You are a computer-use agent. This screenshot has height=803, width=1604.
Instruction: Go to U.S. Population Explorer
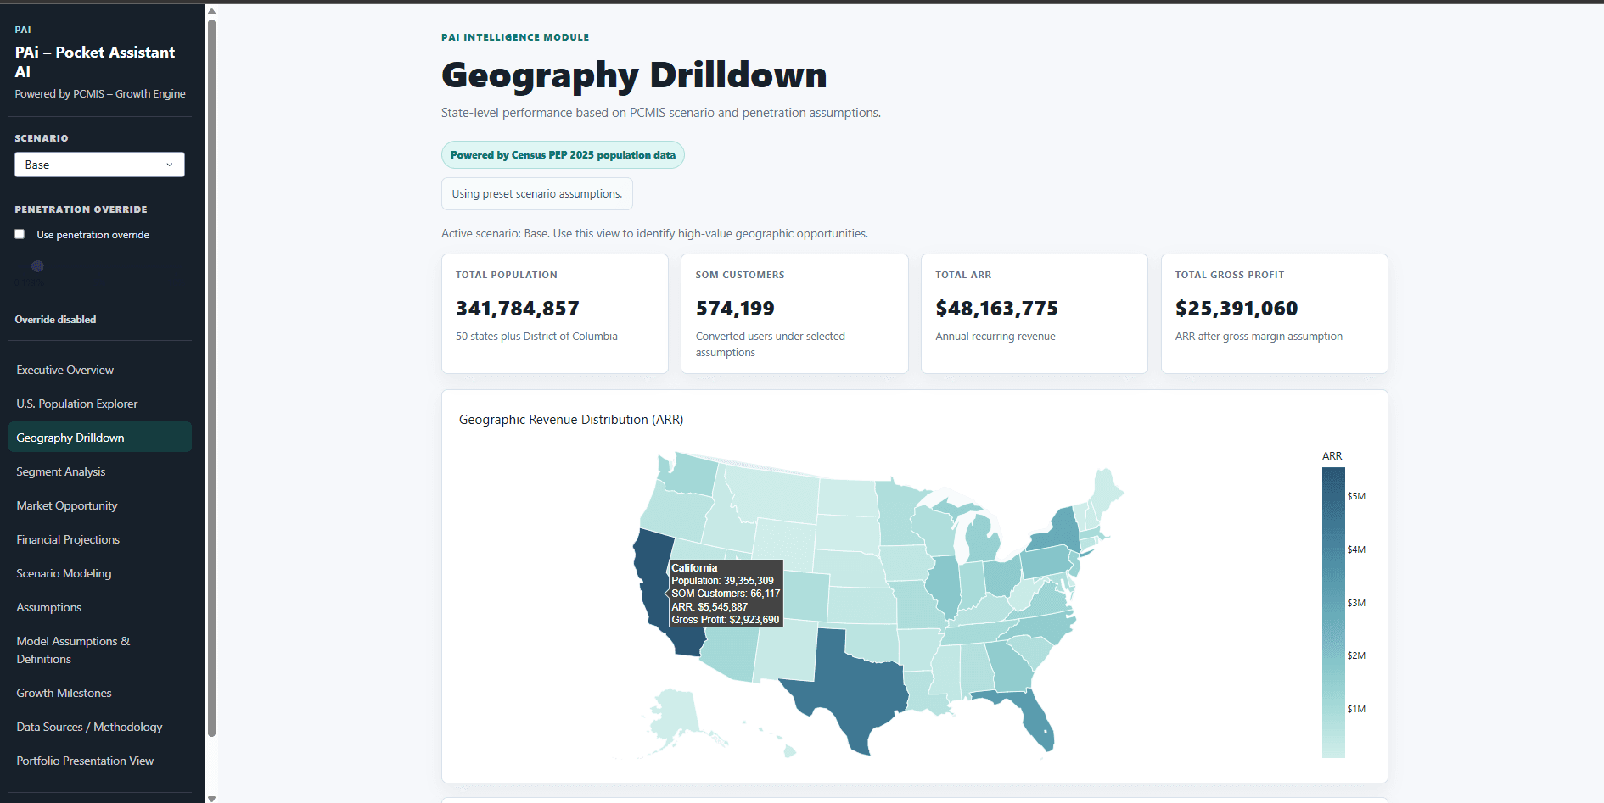pyautogui.click(x=100, y=404)
